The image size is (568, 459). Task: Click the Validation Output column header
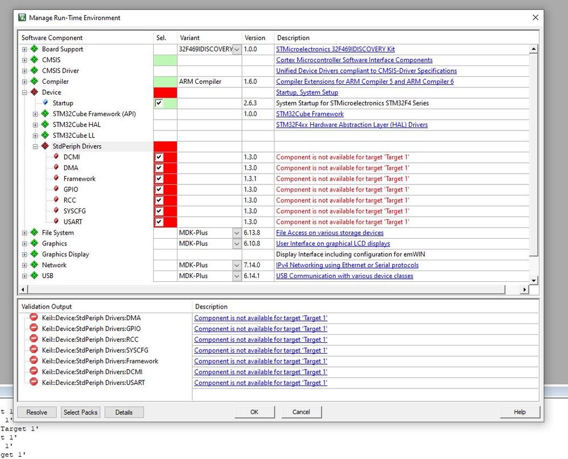click(x=105, y=306)
